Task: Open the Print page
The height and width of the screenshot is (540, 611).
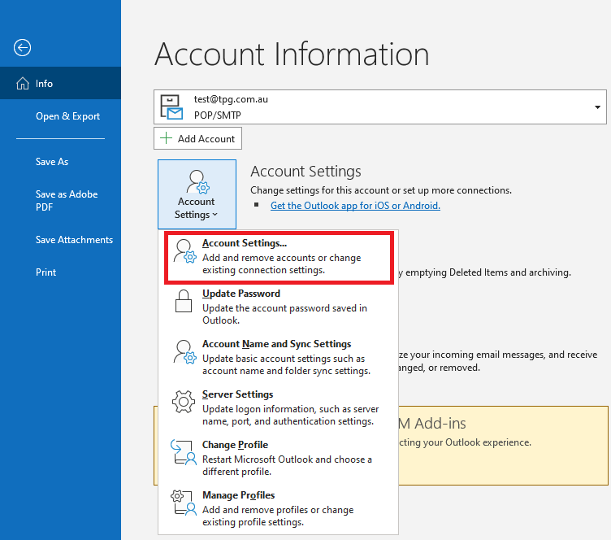Action: (46, 272)
